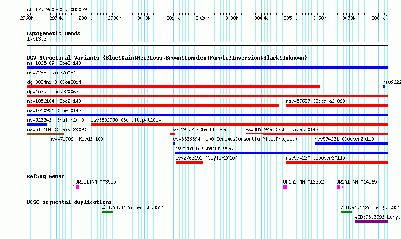This screenshot has height=239, width=401.
Task: Click the nsv574231 (Cooper2011) label
Action: (344, 139)
